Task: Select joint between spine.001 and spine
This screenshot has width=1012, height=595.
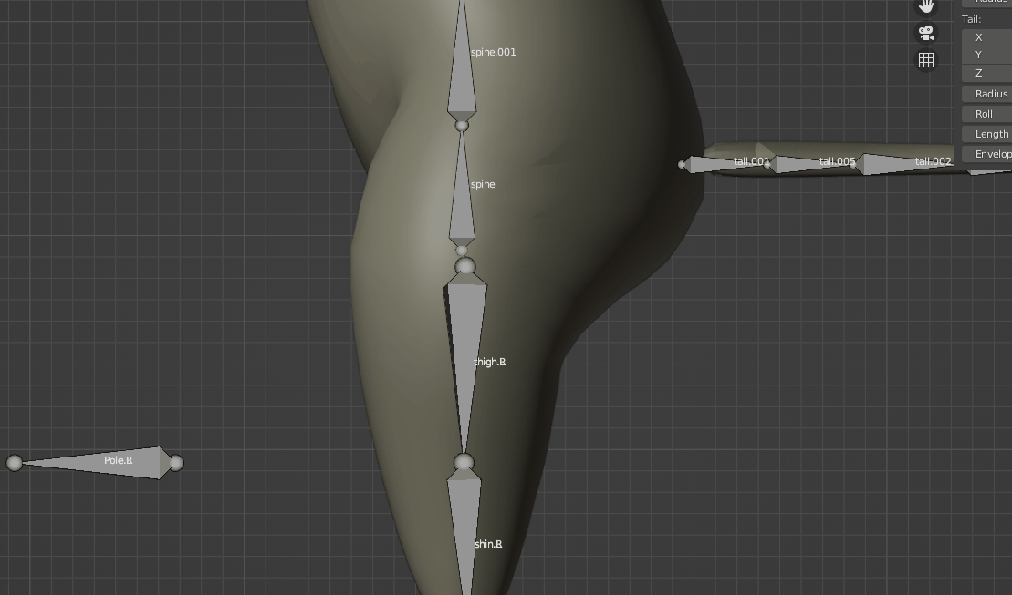Action: (462, 126)
